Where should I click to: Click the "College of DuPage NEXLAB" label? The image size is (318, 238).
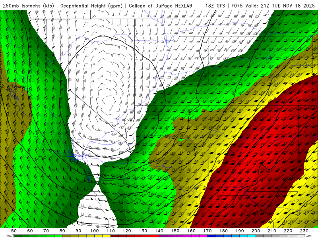(161, 6)
